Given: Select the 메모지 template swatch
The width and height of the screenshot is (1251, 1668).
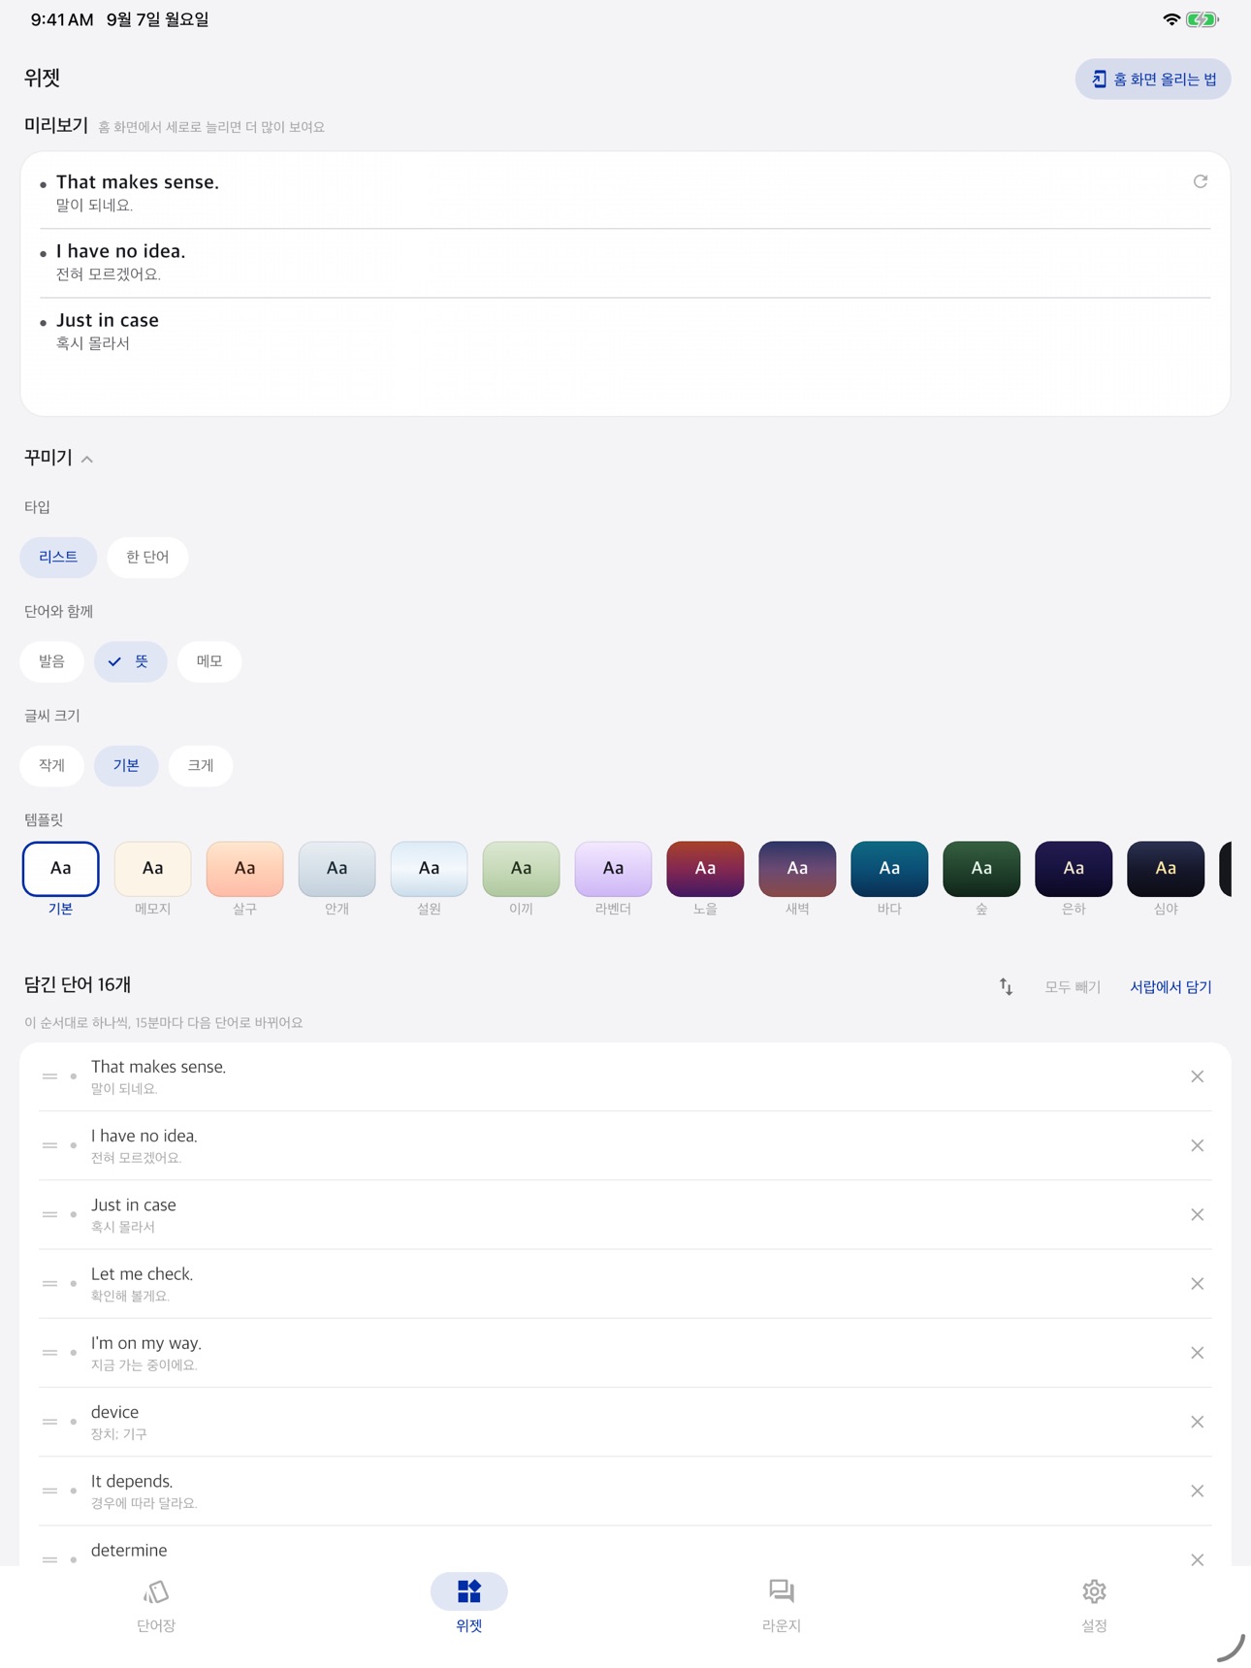Looking at the screenshot, I should pyautogui.click(x=152, y=869).
